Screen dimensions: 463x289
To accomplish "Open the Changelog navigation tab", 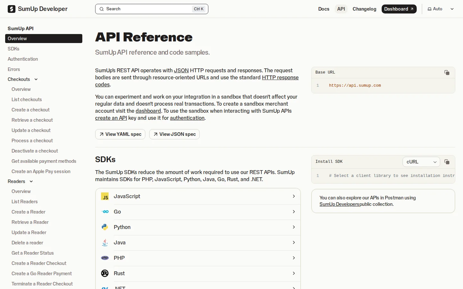I will tap(364, 9).
